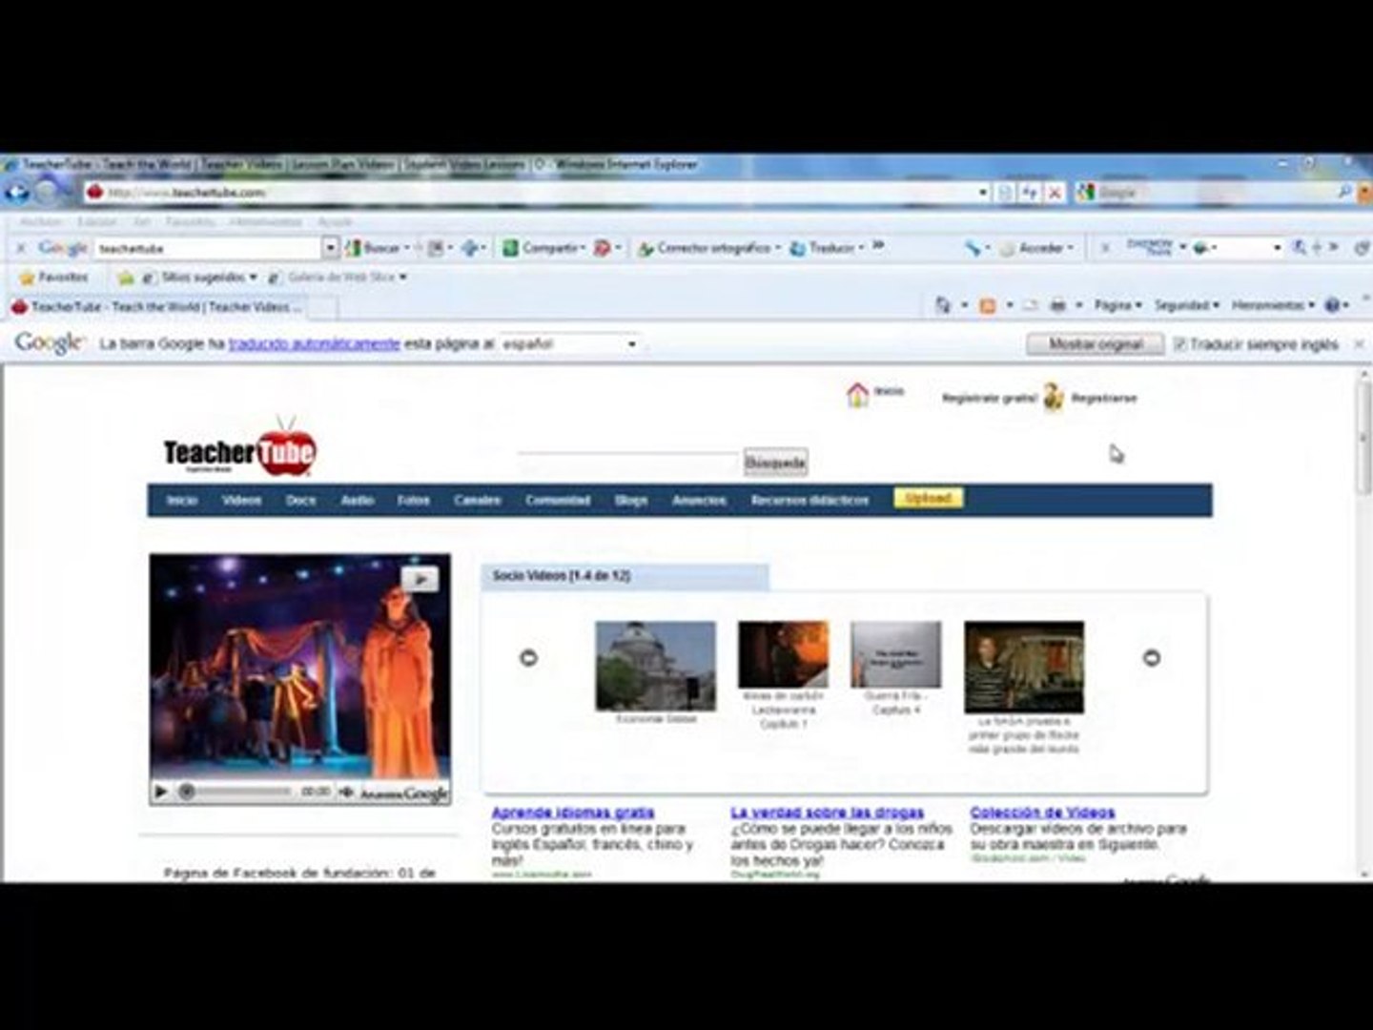Screen dimensions: 1373x1030
Task: Play the featured video
Action: pos(161,792)
